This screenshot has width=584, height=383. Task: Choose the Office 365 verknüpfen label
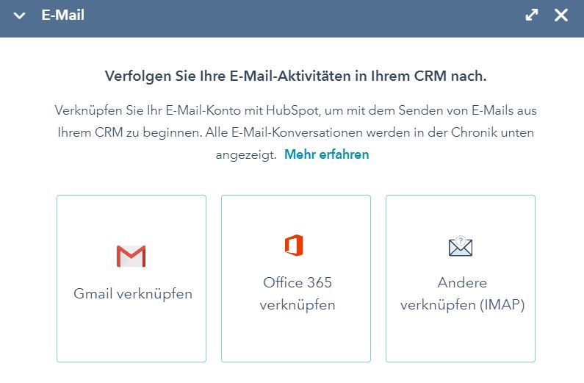pos(298,293)
